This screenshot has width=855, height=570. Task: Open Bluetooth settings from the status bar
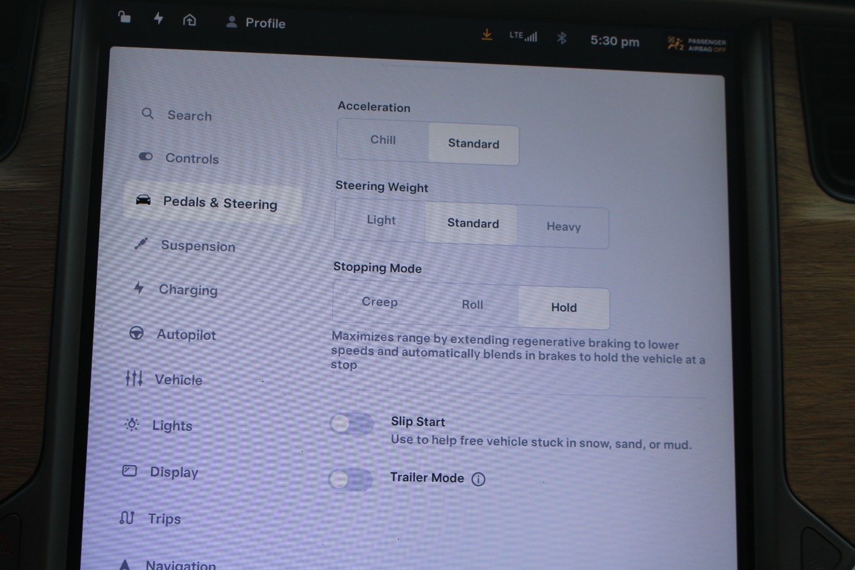pyautogui.click(x=562, y=38)
